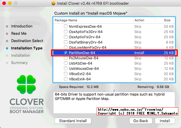The width and height of the screenshot is (181, 128).
Task: Enable the OsxAptioFix3Drv-64 checkbox
Action: tap(66, 32)
